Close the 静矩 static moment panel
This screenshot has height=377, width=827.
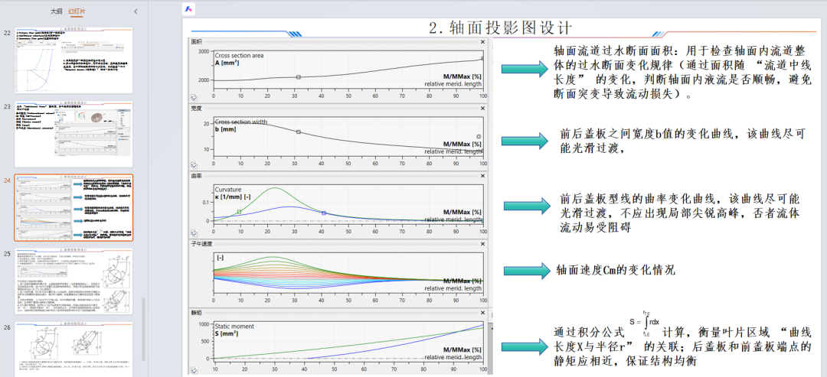coord(483,313)
